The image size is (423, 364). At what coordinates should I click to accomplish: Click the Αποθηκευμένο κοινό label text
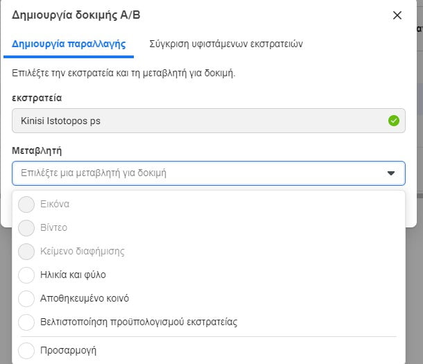point(85,299)
